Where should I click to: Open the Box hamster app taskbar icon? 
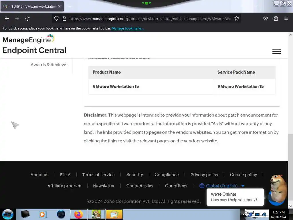[96, 214]
